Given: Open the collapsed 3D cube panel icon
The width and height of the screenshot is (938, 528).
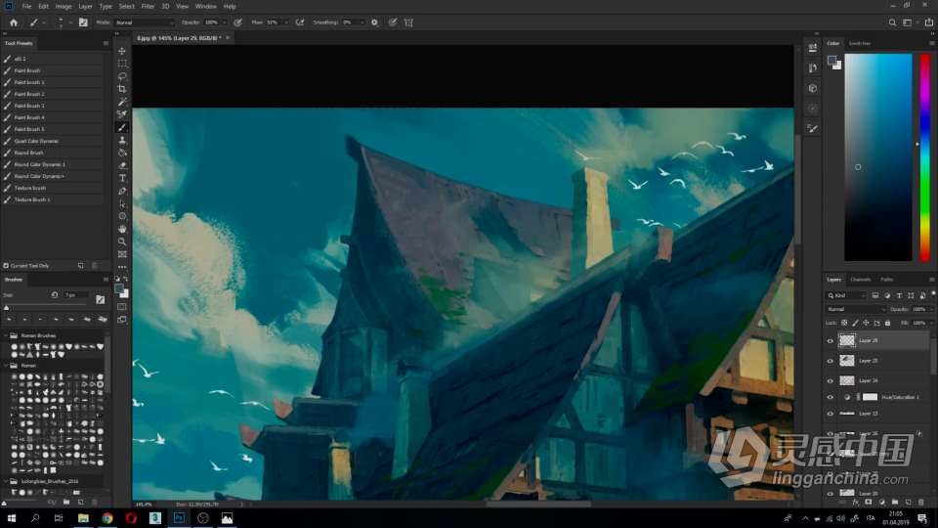Looking at the screenshot, I should coord(812,88).
